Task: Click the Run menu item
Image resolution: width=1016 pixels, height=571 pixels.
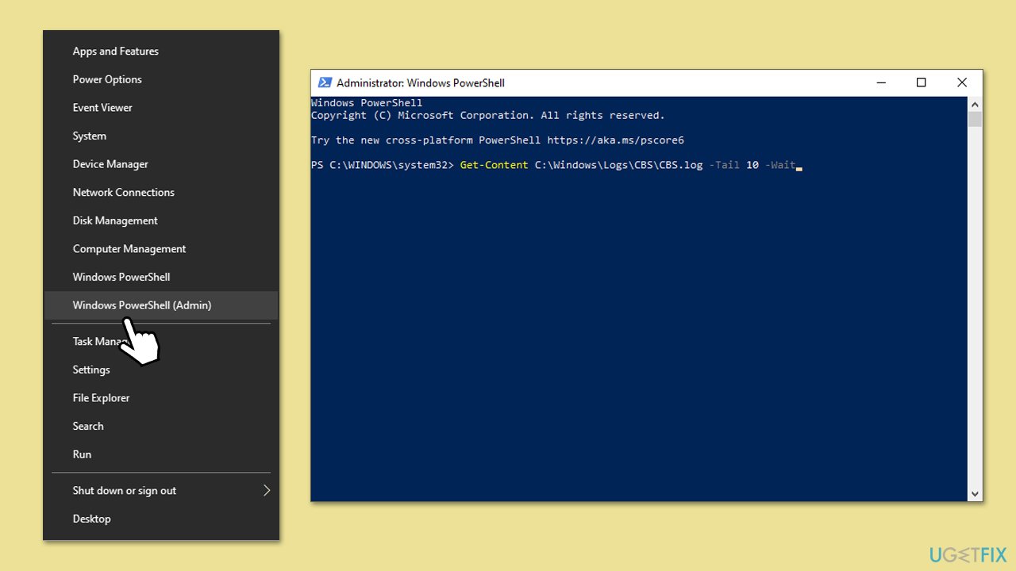Action: [82, 454]
